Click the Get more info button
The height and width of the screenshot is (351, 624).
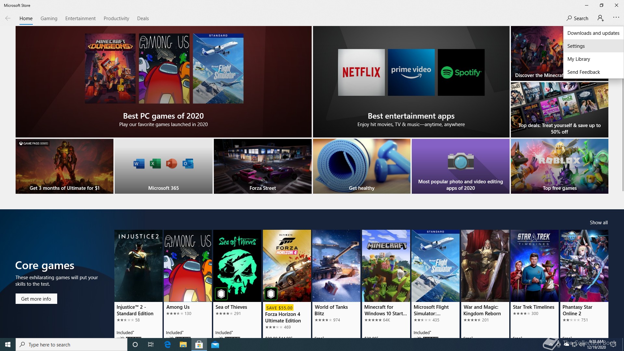tap(36, 299)
